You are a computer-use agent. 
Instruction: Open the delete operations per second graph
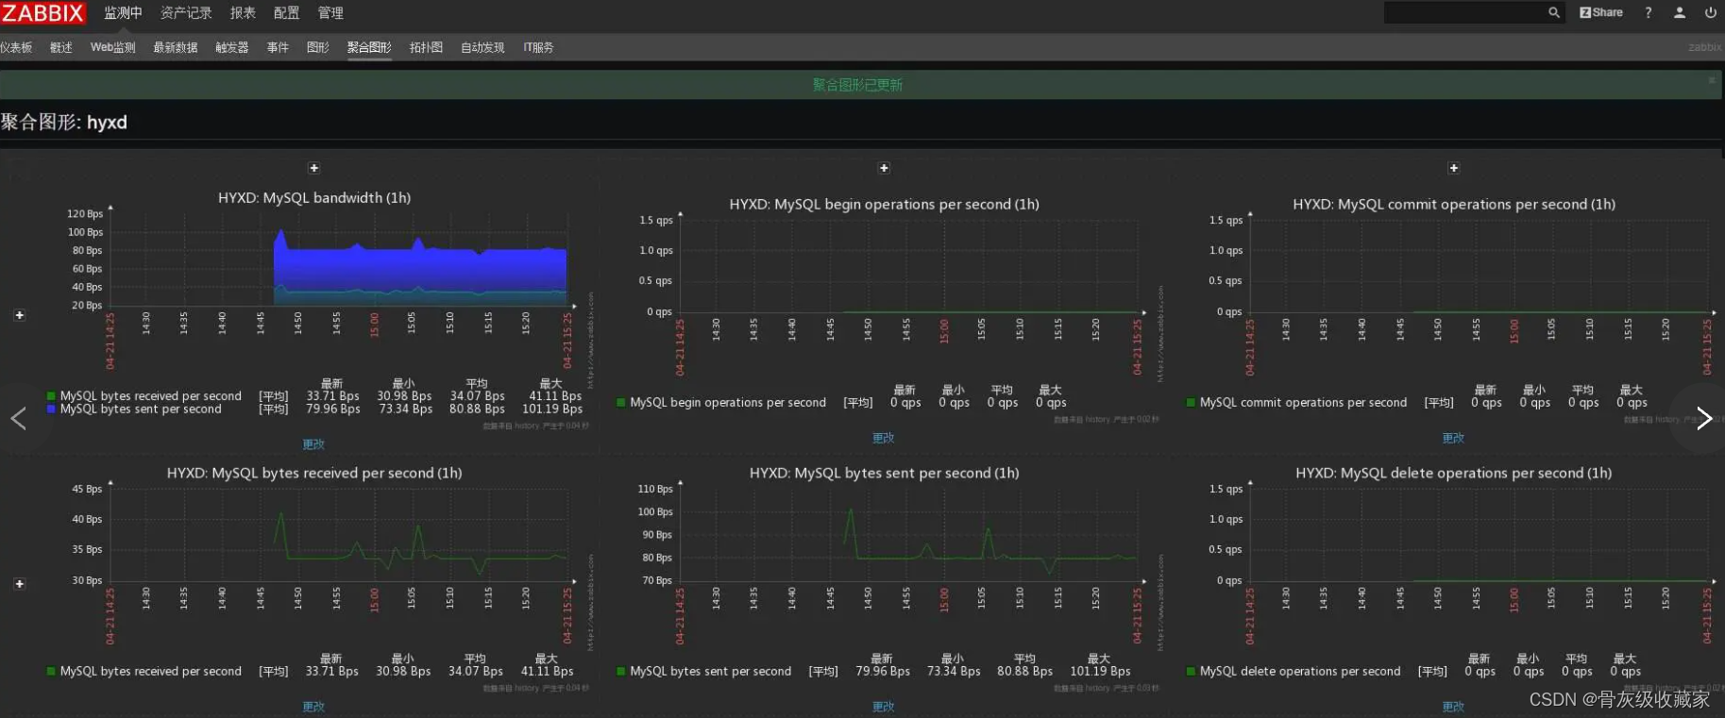click(x=1454, y=578)
